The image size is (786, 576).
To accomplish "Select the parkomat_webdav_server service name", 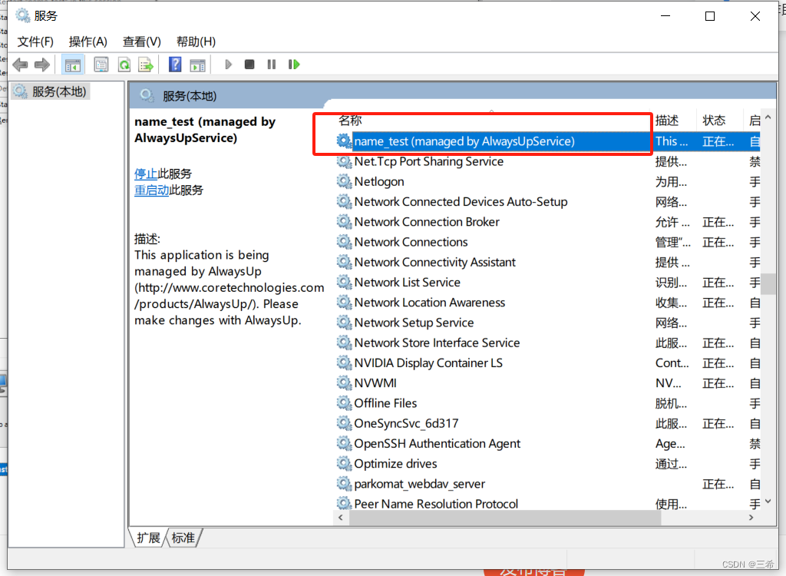I will point(420,484).
